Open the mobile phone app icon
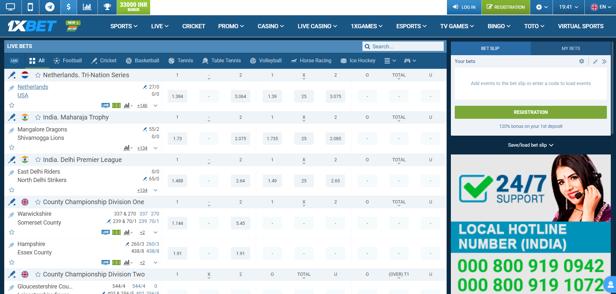Screen dimensions: 616x294 (x=30, y=7)
